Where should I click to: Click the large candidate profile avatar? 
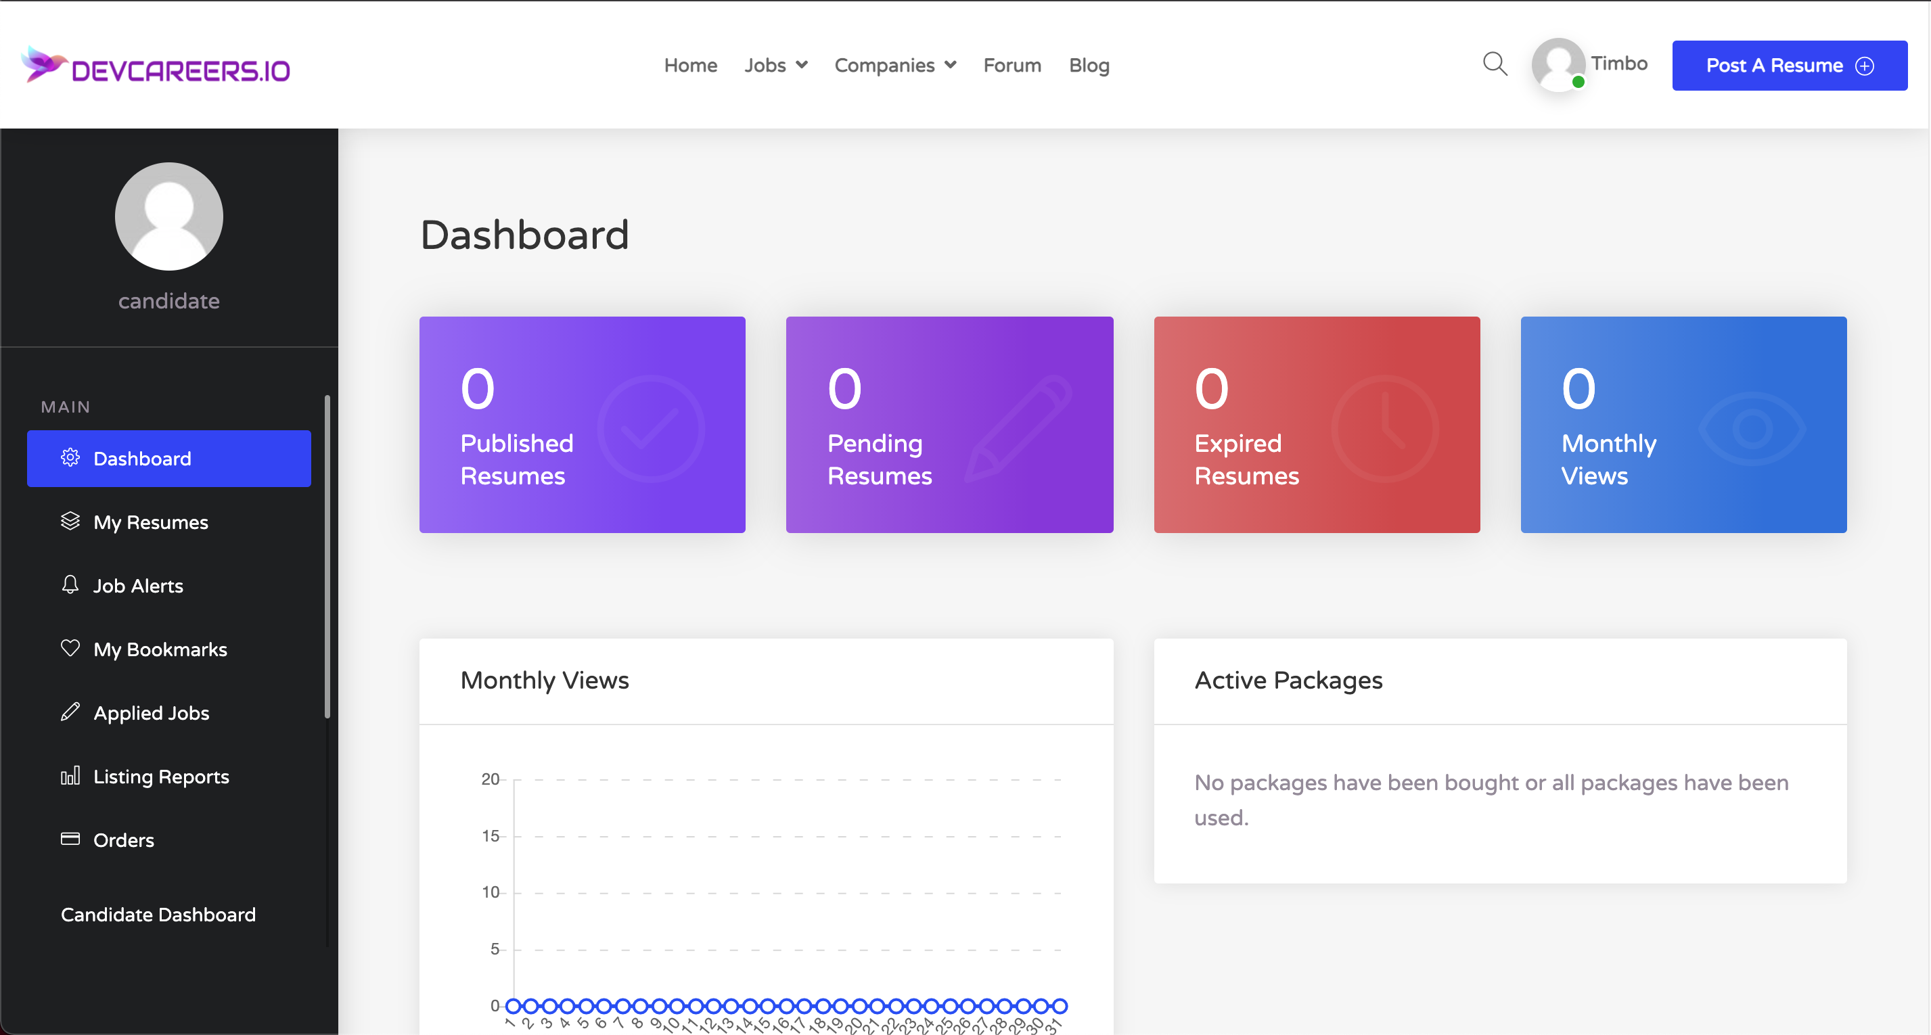click(x=168, y=216)
